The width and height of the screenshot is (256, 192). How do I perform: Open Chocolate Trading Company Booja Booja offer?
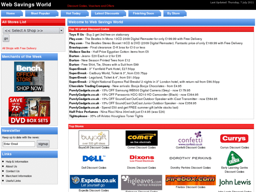(x=125, y=86)
